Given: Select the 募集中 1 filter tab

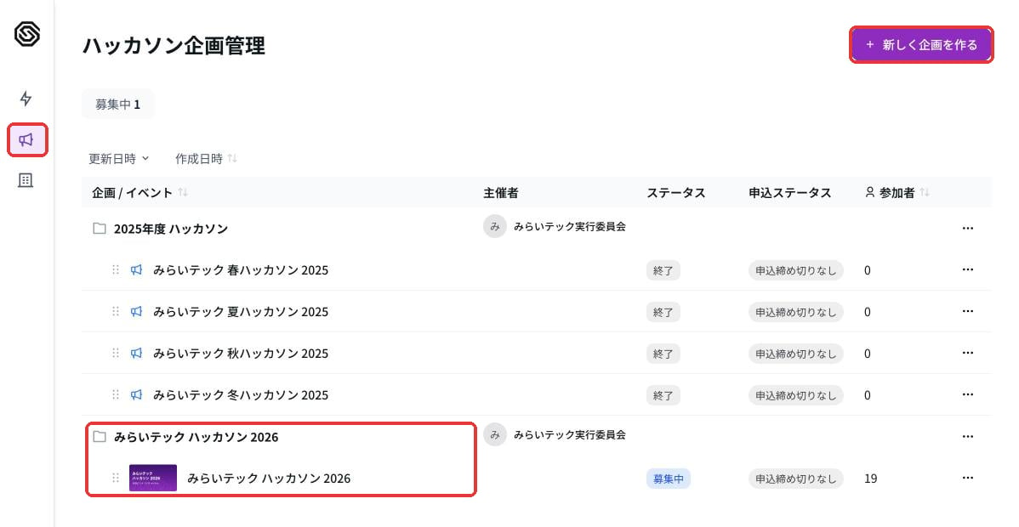Looking at the screenshot, I should click(x=117, y=104).
